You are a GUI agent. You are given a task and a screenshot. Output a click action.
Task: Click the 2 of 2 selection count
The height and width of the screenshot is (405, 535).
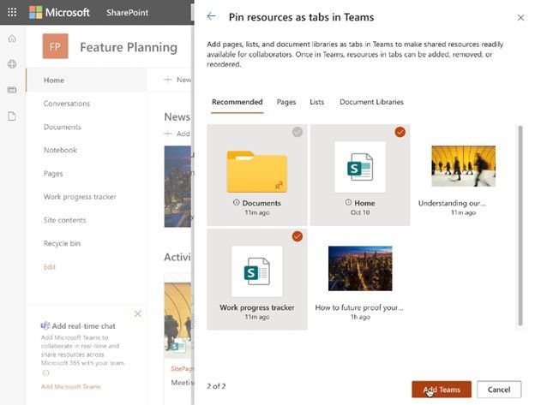[216, 386]
